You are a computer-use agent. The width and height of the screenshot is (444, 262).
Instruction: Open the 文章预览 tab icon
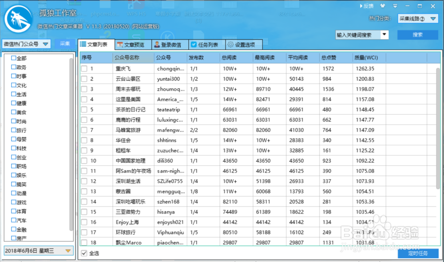tap(120, 44)
